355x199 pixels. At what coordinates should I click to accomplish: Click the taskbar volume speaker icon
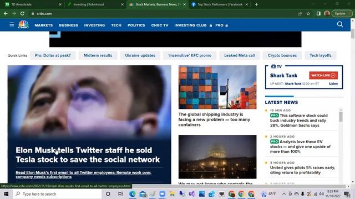[321, 194]
